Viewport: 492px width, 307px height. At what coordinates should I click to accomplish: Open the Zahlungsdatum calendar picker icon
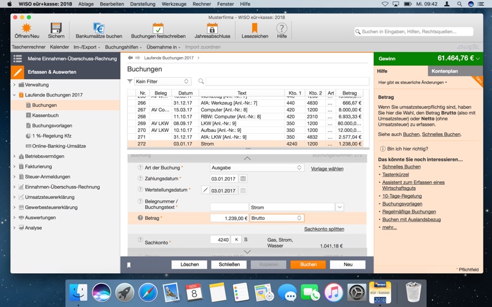(x=243, y=179)
